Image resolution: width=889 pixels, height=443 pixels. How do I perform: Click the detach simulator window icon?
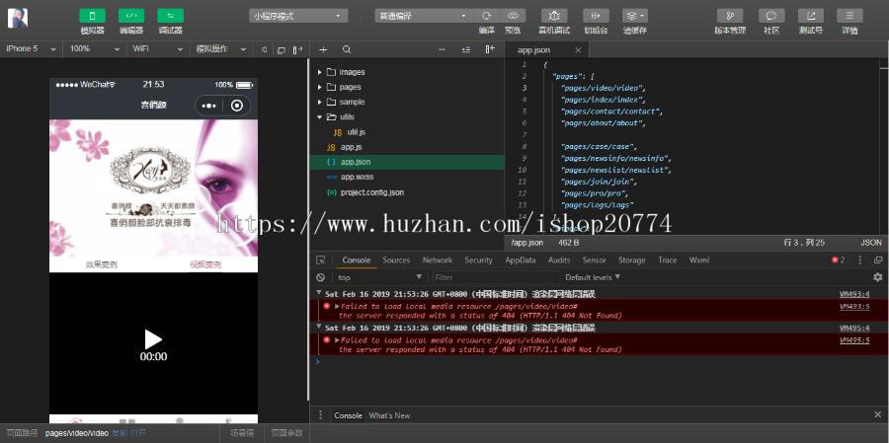tap(281, 50)
